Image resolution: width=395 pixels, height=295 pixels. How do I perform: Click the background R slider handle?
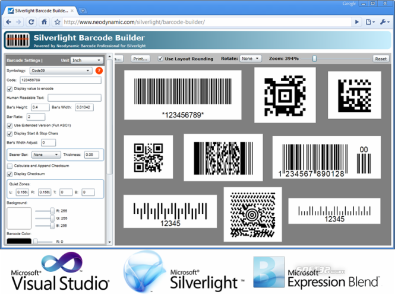tap(52, 211)
